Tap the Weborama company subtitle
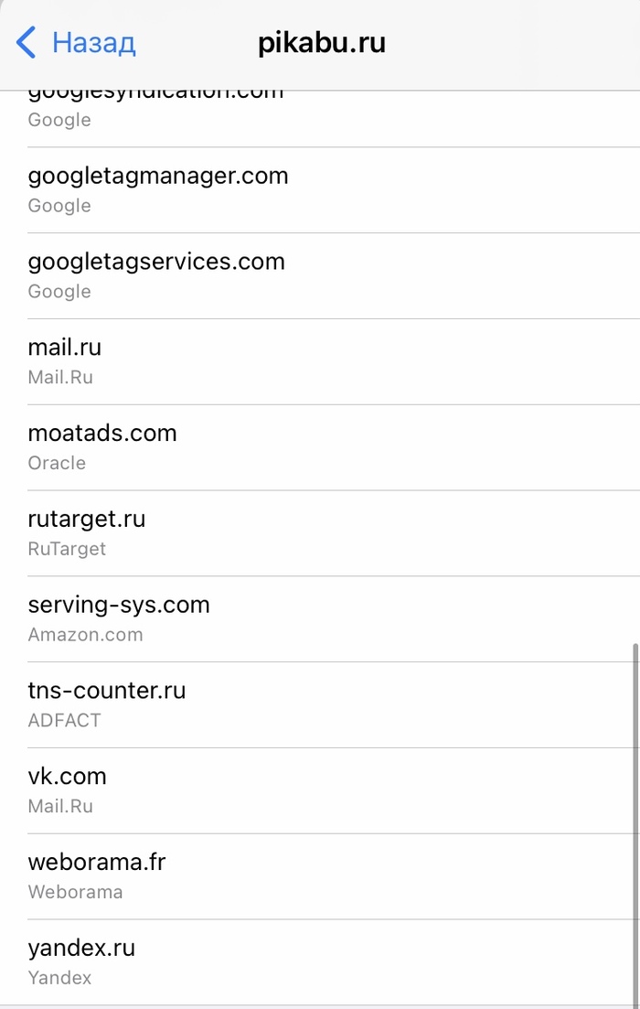Viewport: 640px width, 1009px height. coord(75,892)
